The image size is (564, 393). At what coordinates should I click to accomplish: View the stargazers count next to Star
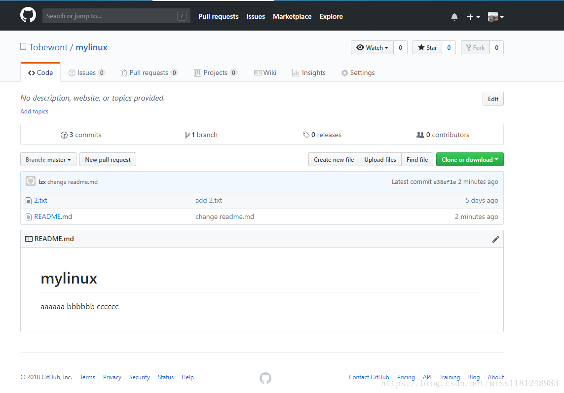pyautogui.click(x=449, y=47)
